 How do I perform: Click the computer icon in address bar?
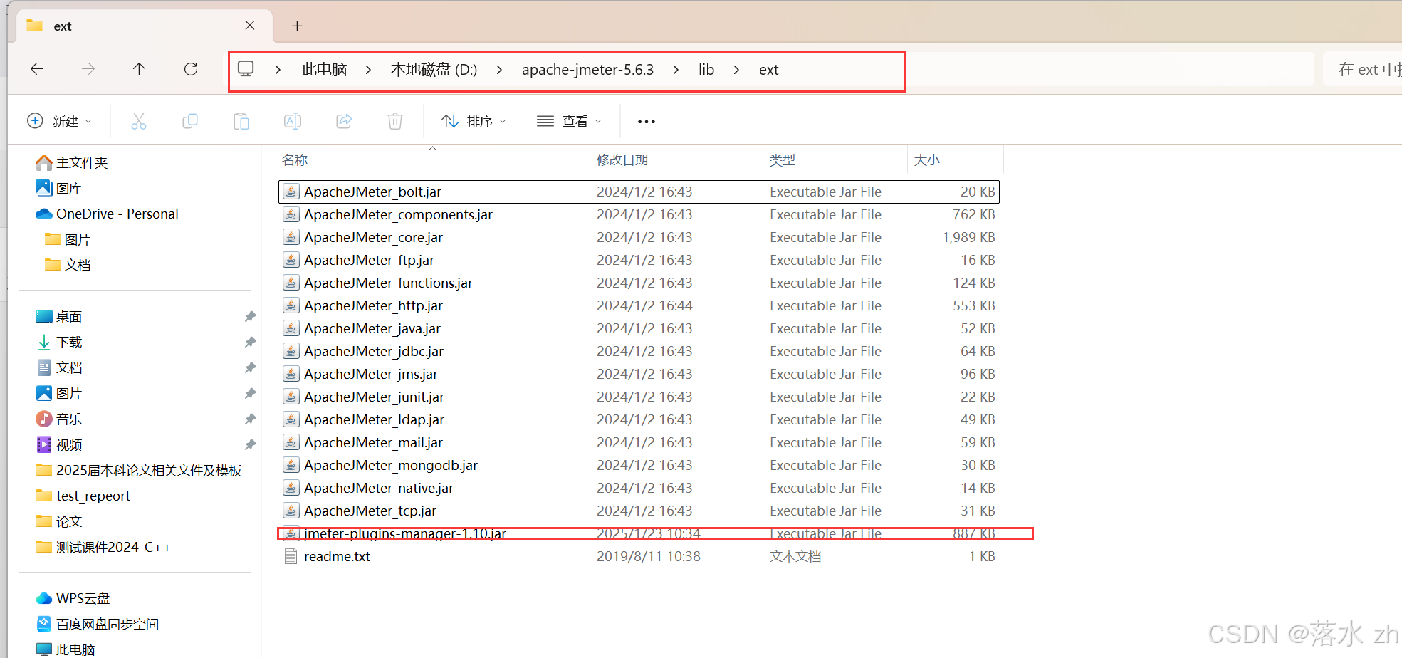click(246, 69)
